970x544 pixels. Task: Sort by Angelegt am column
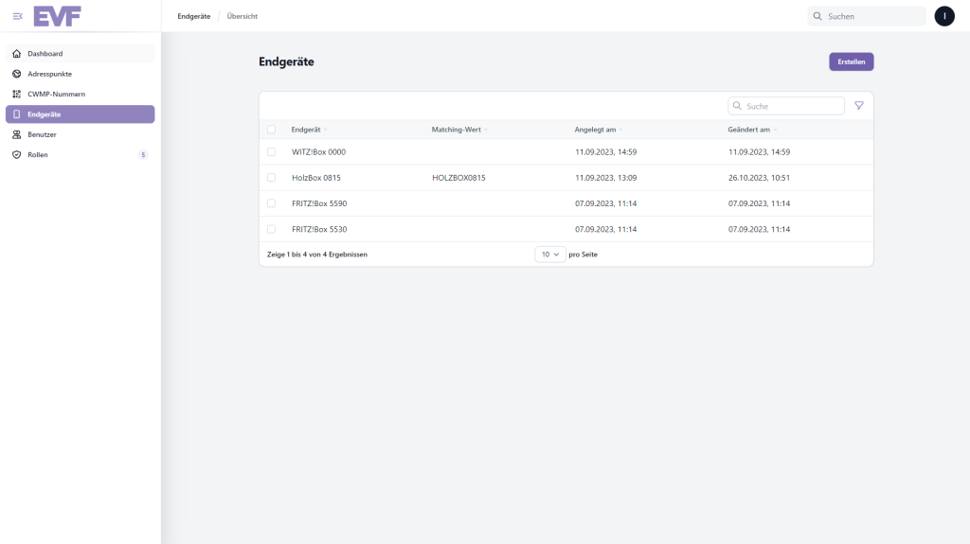[x=598, y=130]
